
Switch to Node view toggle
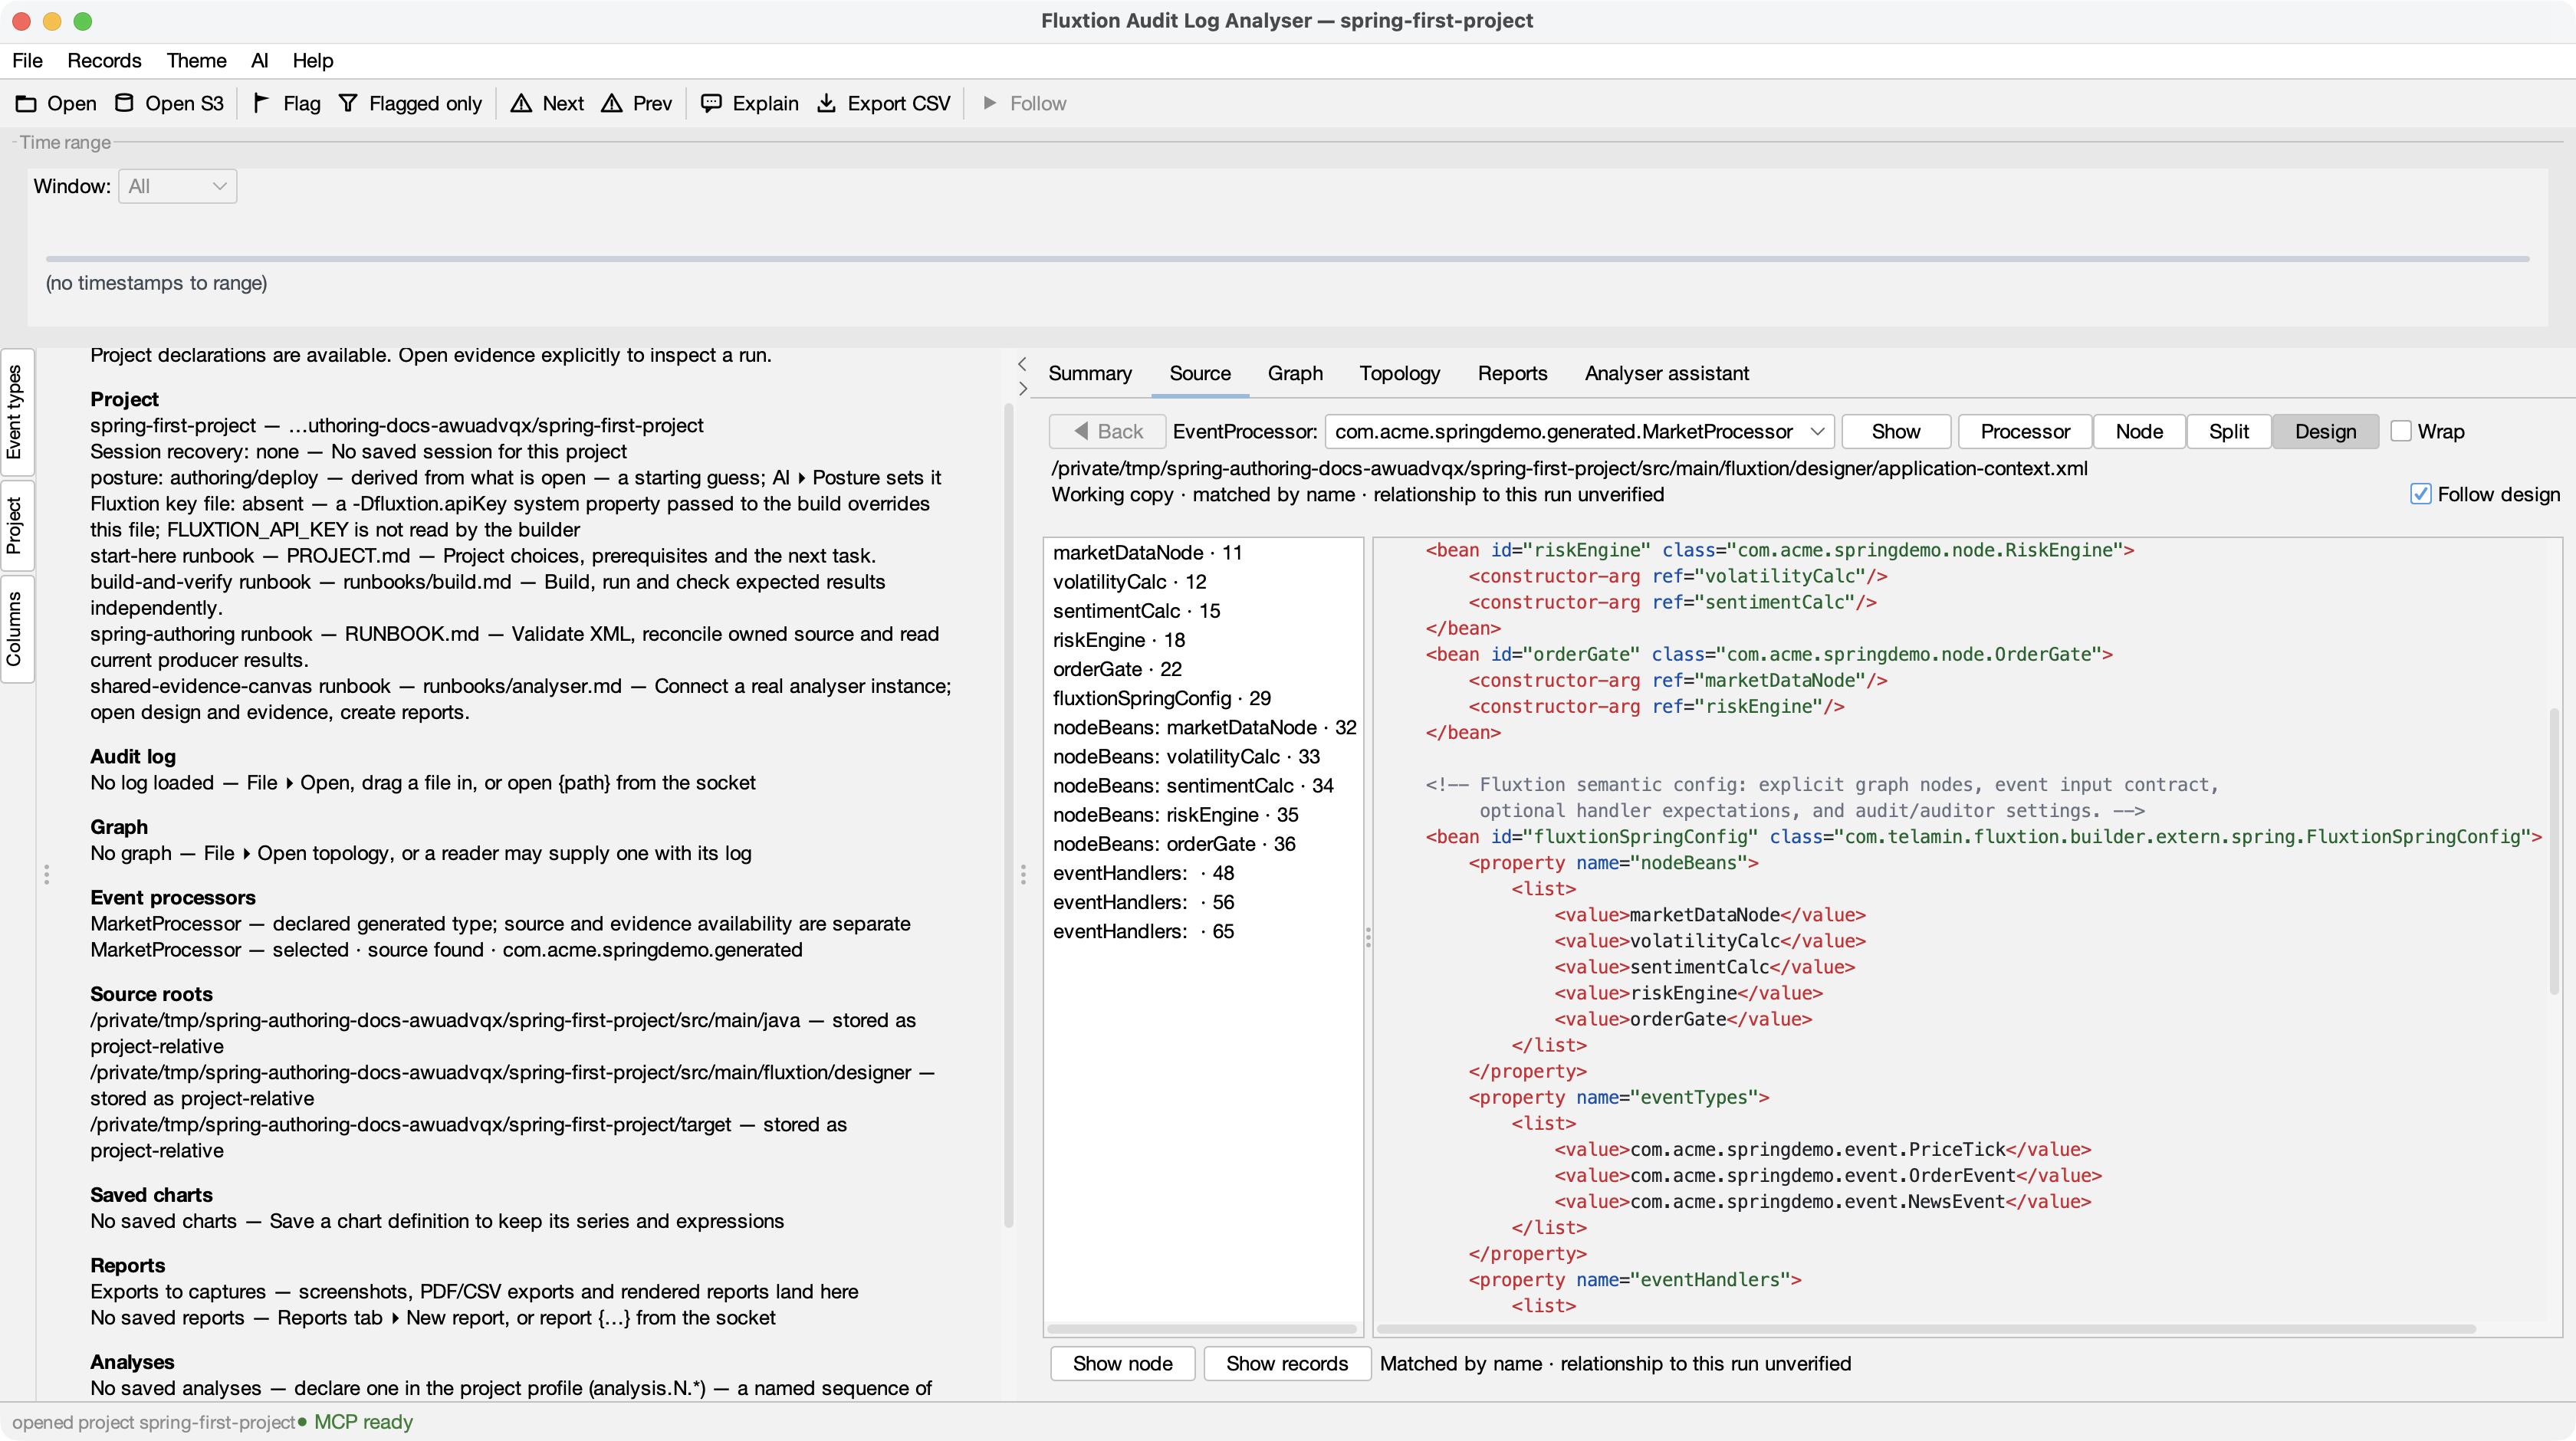2139,431
